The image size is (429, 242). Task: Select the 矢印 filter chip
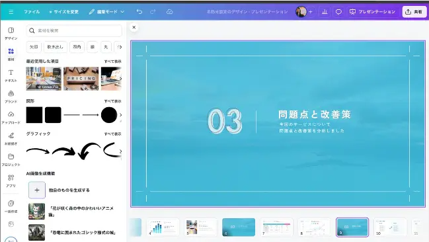[34, 47]
